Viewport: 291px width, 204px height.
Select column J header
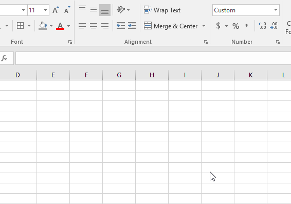[217, 75]
